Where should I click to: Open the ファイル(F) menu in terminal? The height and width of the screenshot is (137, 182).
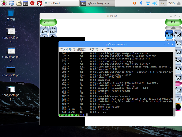67,49
